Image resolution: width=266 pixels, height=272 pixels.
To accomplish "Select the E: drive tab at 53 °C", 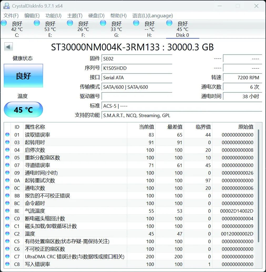I will click(50, 29).
